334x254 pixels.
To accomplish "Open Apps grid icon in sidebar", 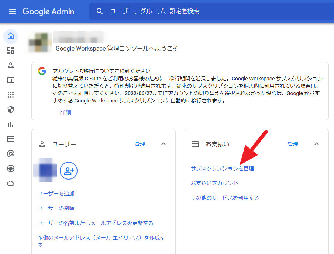I will pyautogui.click(x=11, y=95).
